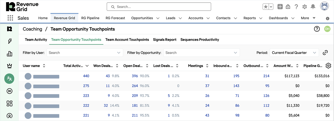The image size is (334, 121).
Task: Click the Revenue Grid help circle icon
Action: click(x=317, y=29)
